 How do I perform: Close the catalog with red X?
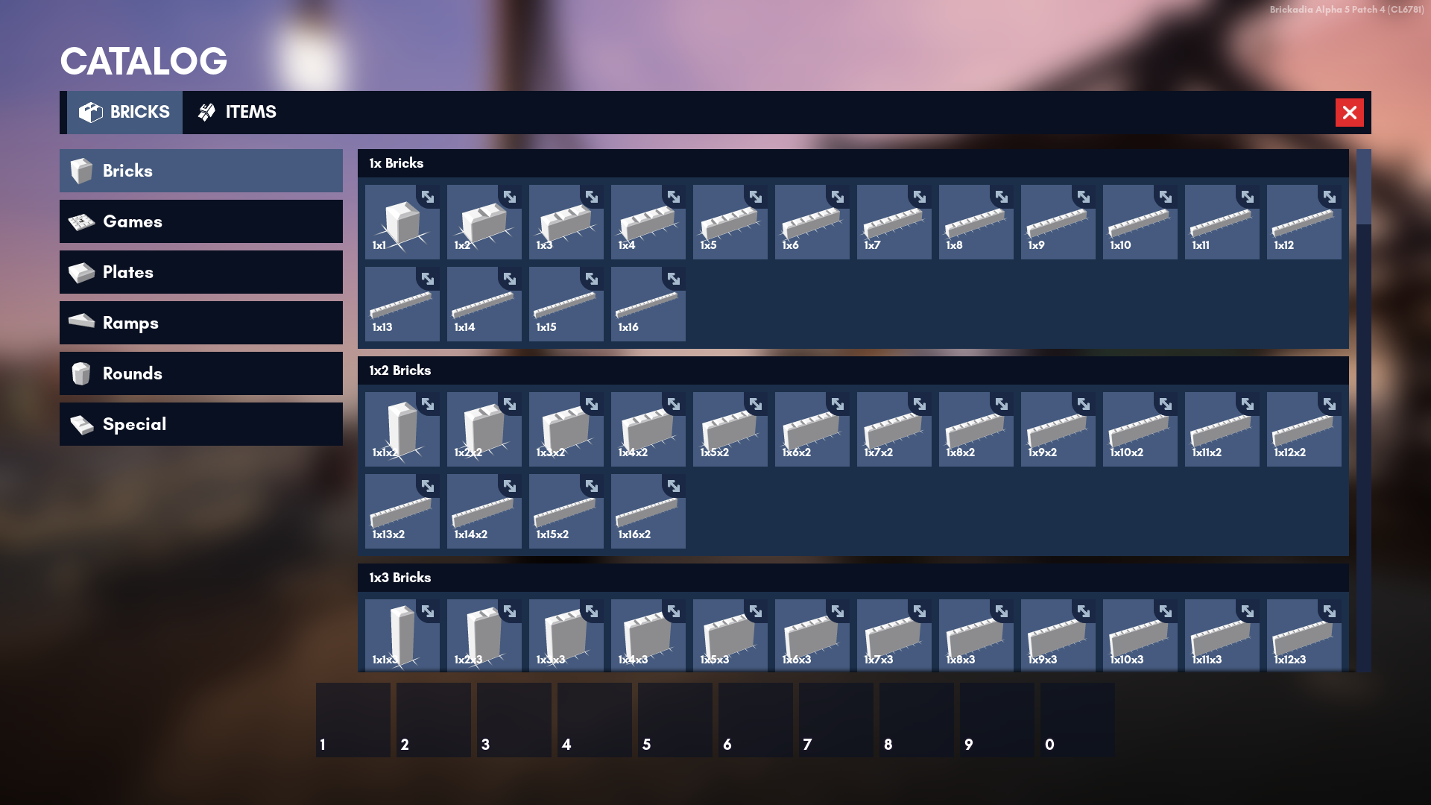[x=1349, y=113]
